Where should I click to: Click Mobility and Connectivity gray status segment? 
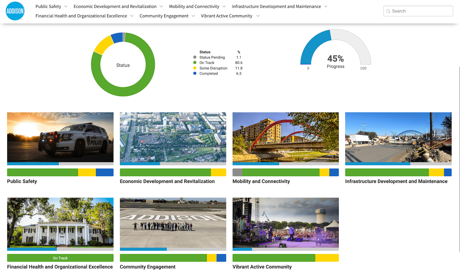pos(237,172)
